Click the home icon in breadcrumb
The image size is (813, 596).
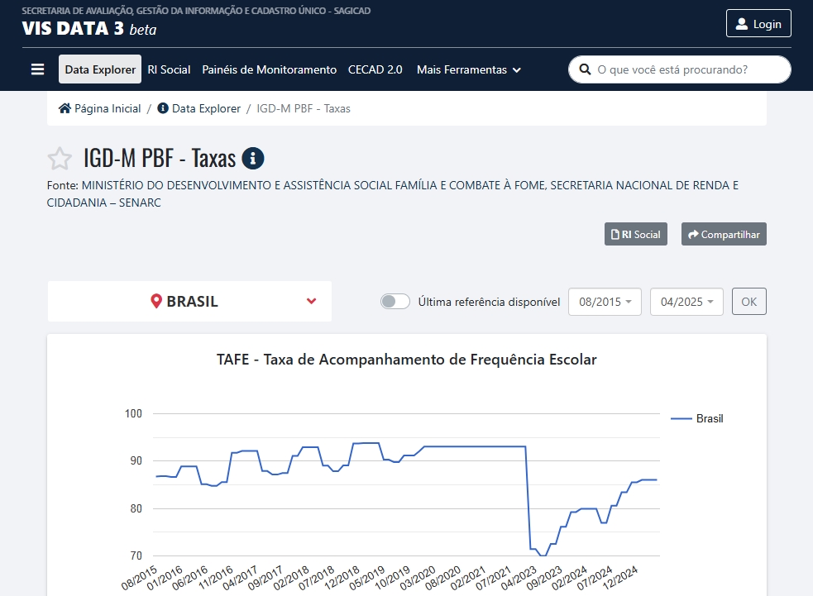pos(65,108)
